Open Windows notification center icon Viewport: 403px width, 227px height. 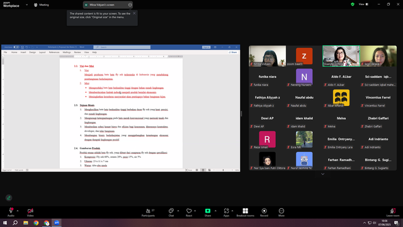pyautogui.click(x=397, y=223)
